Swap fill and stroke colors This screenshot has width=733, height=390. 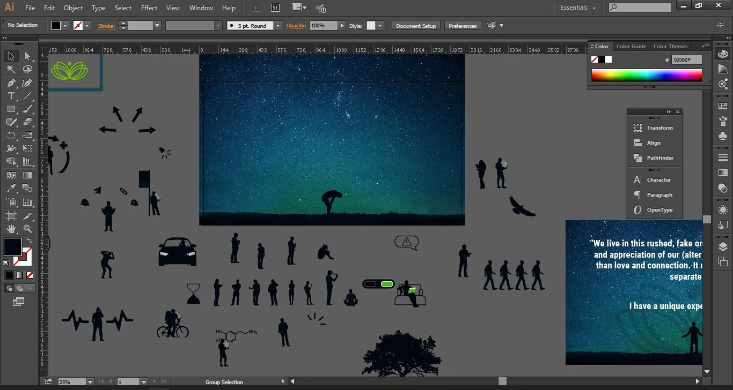coord(30,241)
